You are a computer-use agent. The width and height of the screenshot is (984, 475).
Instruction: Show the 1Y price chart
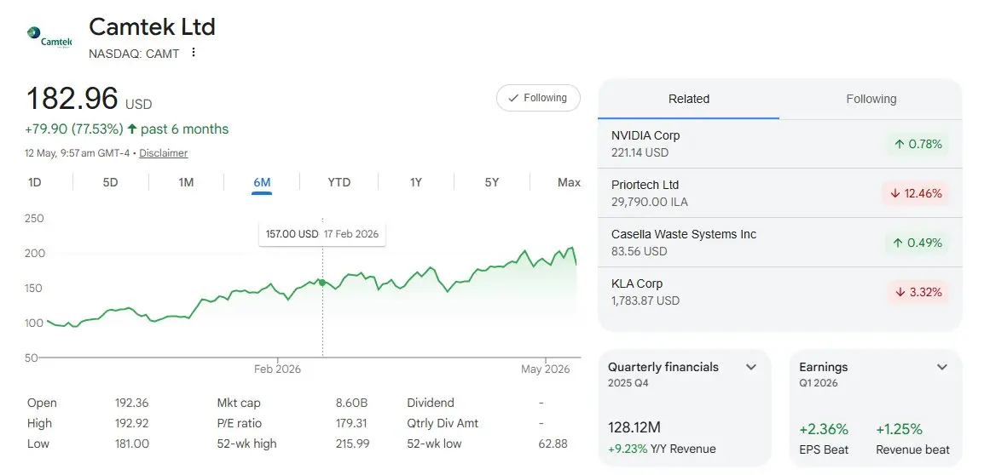(416, 182)
